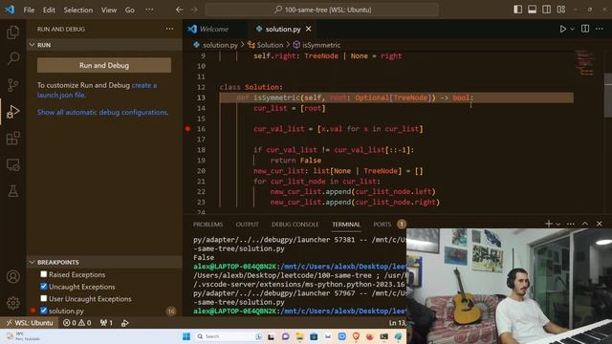
Task: Open the Edit menu
Action: [x=49, y=10]
